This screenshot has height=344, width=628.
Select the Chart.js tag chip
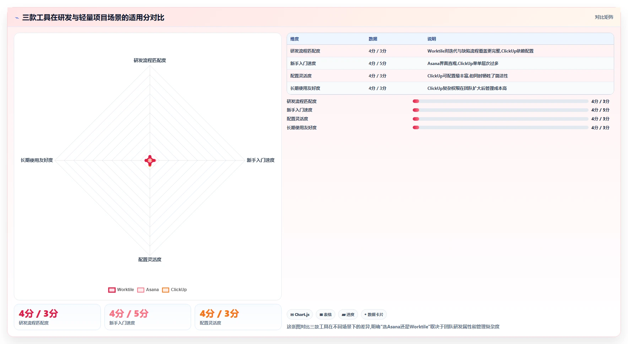click(300, 315)
